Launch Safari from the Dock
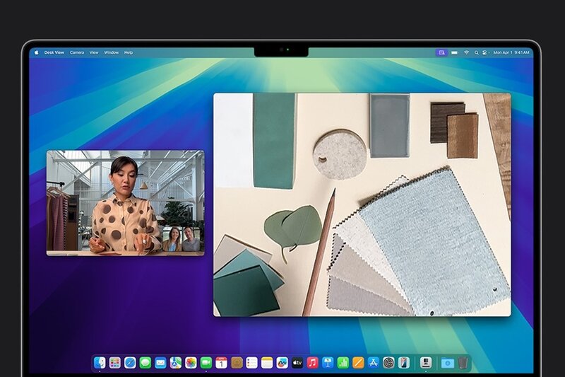This screenshot has height=377, width=565. [130, 363]
